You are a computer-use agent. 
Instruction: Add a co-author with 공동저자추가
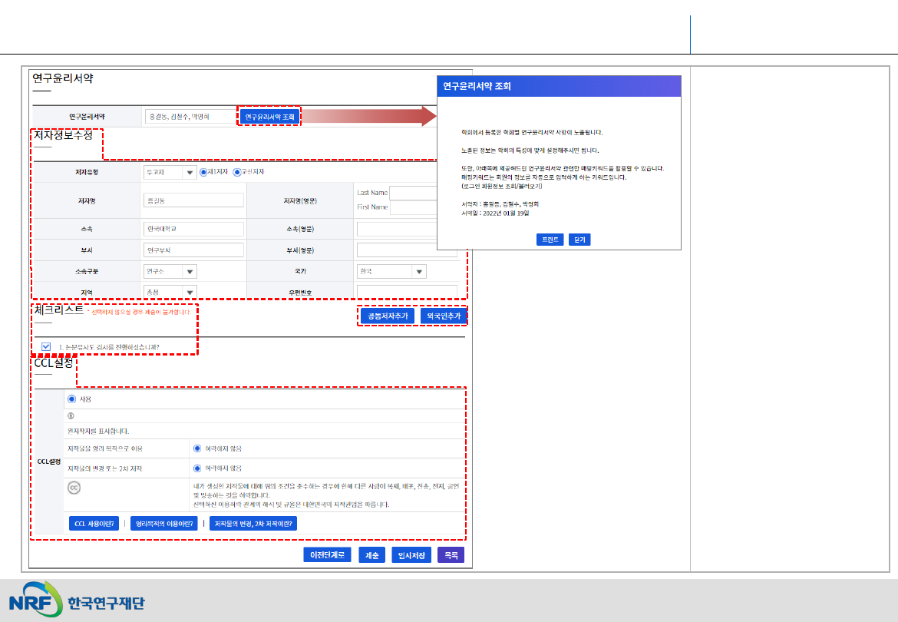388,316
